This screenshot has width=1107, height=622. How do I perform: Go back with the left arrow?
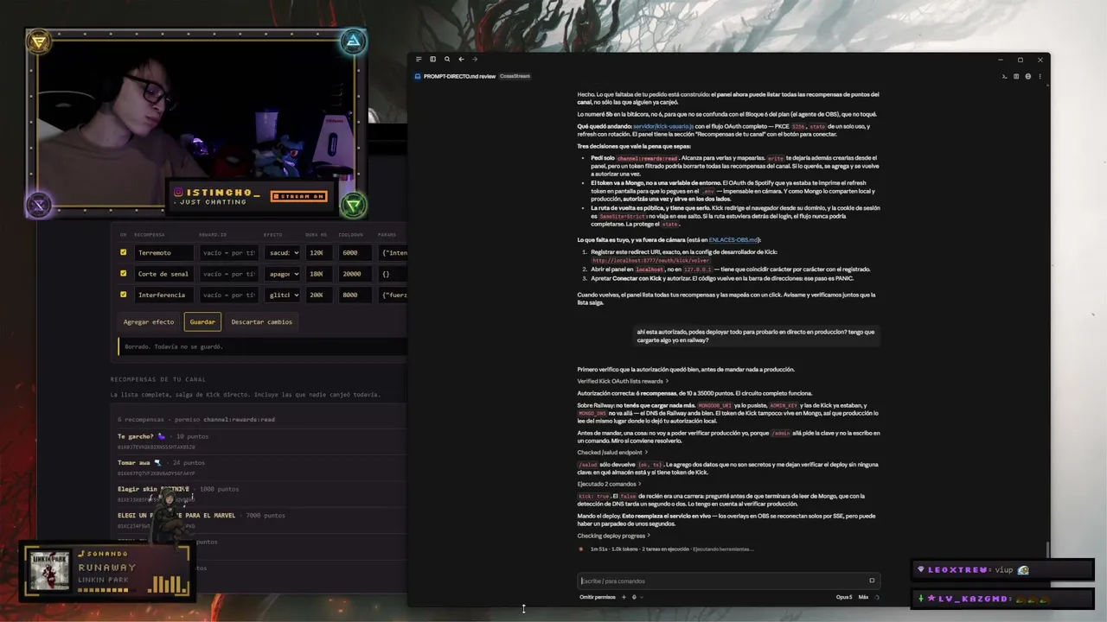point(461,60)
